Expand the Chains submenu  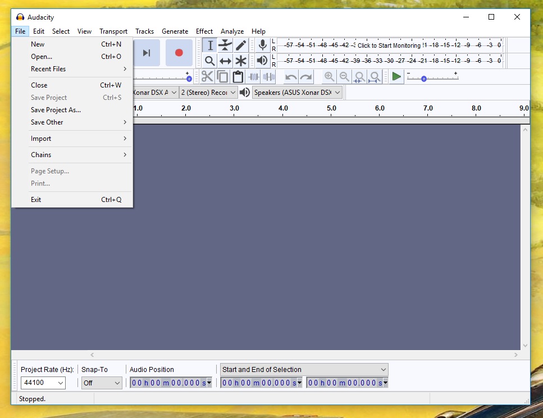click(72, 155)
